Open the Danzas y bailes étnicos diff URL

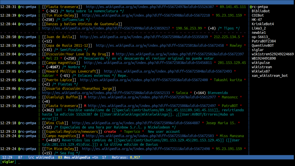tap(106, 28)
